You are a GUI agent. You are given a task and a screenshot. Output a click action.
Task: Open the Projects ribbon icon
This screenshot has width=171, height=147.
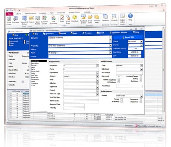click(31, 20)
